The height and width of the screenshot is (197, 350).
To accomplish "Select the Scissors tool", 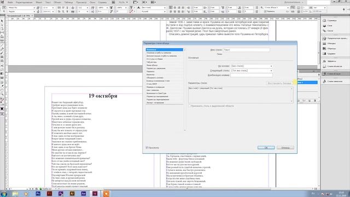I will [2, 66].
